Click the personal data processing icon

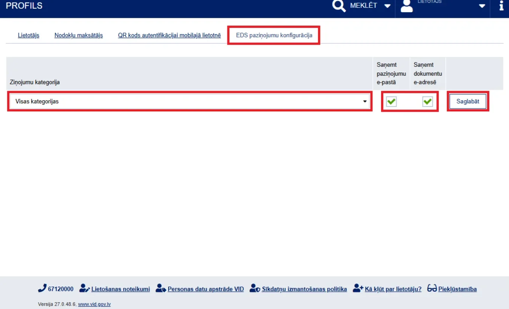coord(161,289)
